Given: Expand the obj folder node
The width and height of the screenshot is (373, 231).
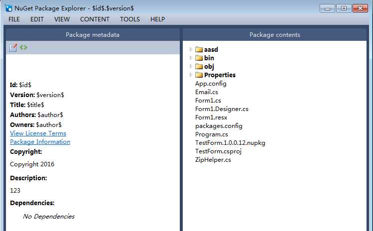Looking at the screenshot, I should click(x=191, y=66).
